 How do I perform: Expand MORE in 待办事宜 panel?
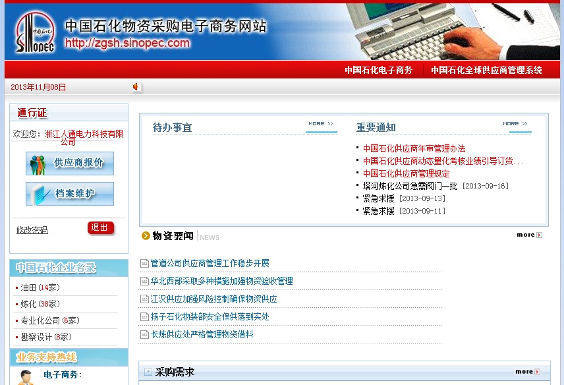point(321,124)
